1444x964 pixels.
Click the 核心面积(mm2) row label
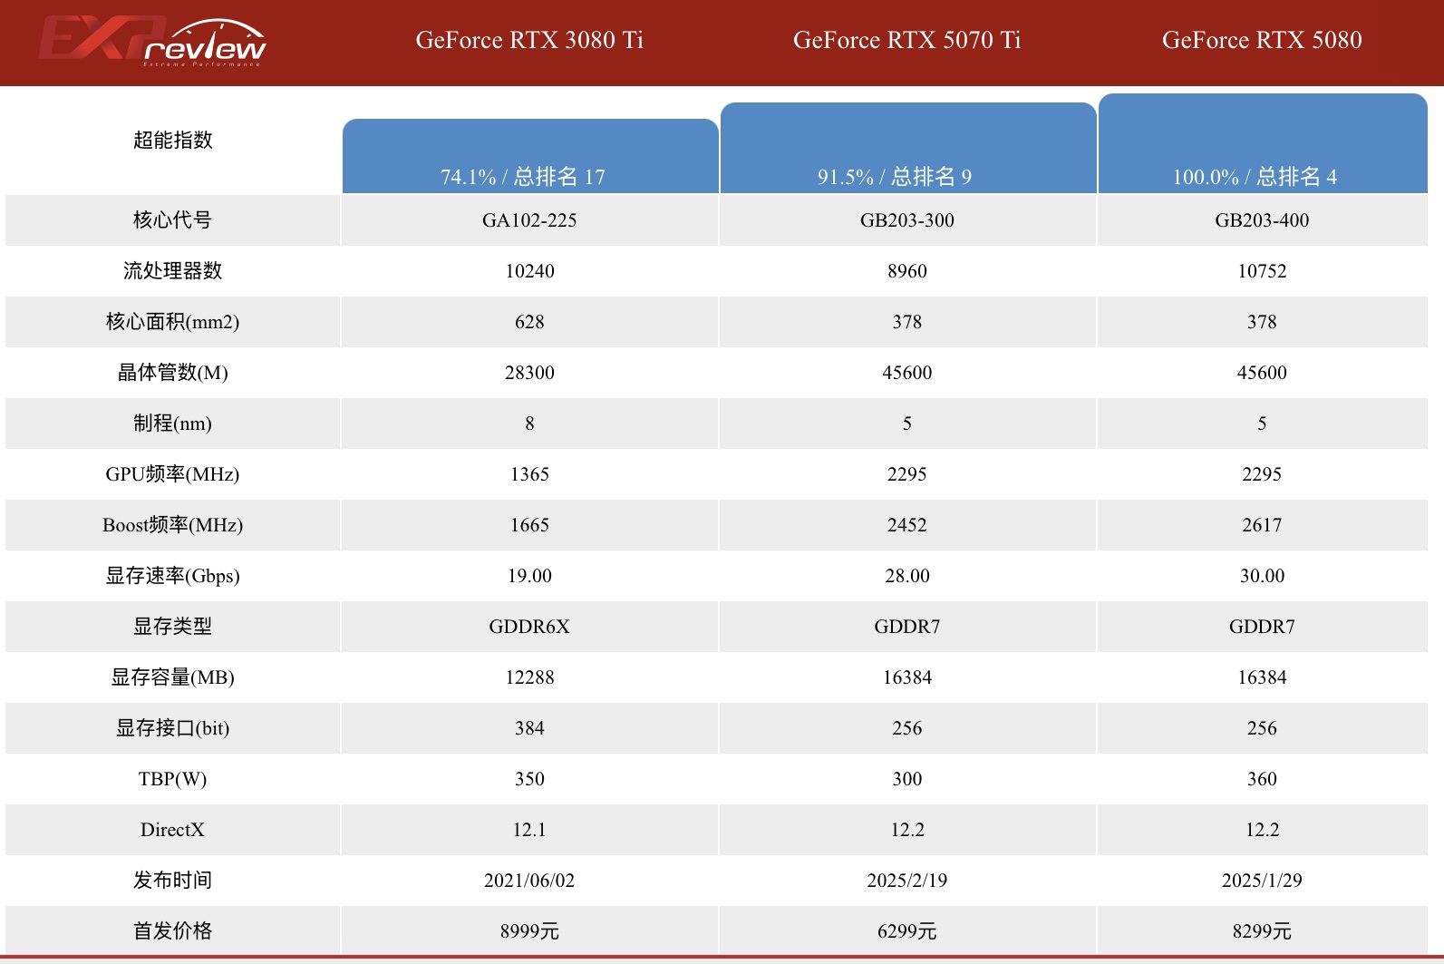click(x=172, y=322)
